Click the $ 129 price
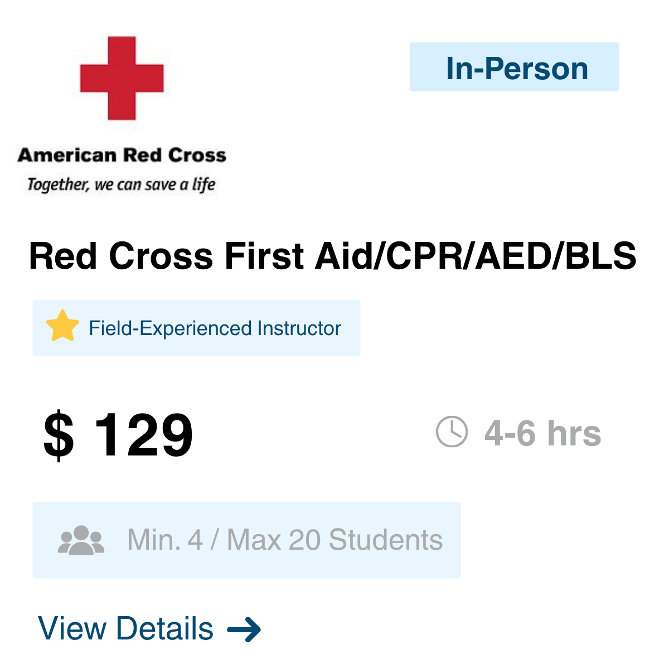669x669 pixels. click(x=118, y=435)
